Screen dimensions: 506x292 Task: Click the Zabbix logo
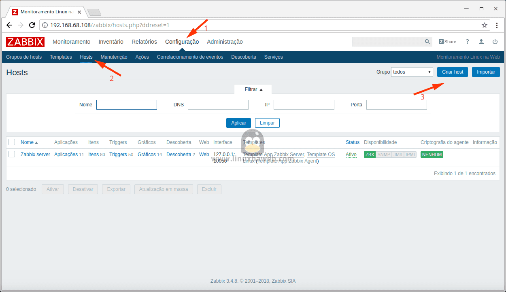pyautogui.click(x=25, y=42)
